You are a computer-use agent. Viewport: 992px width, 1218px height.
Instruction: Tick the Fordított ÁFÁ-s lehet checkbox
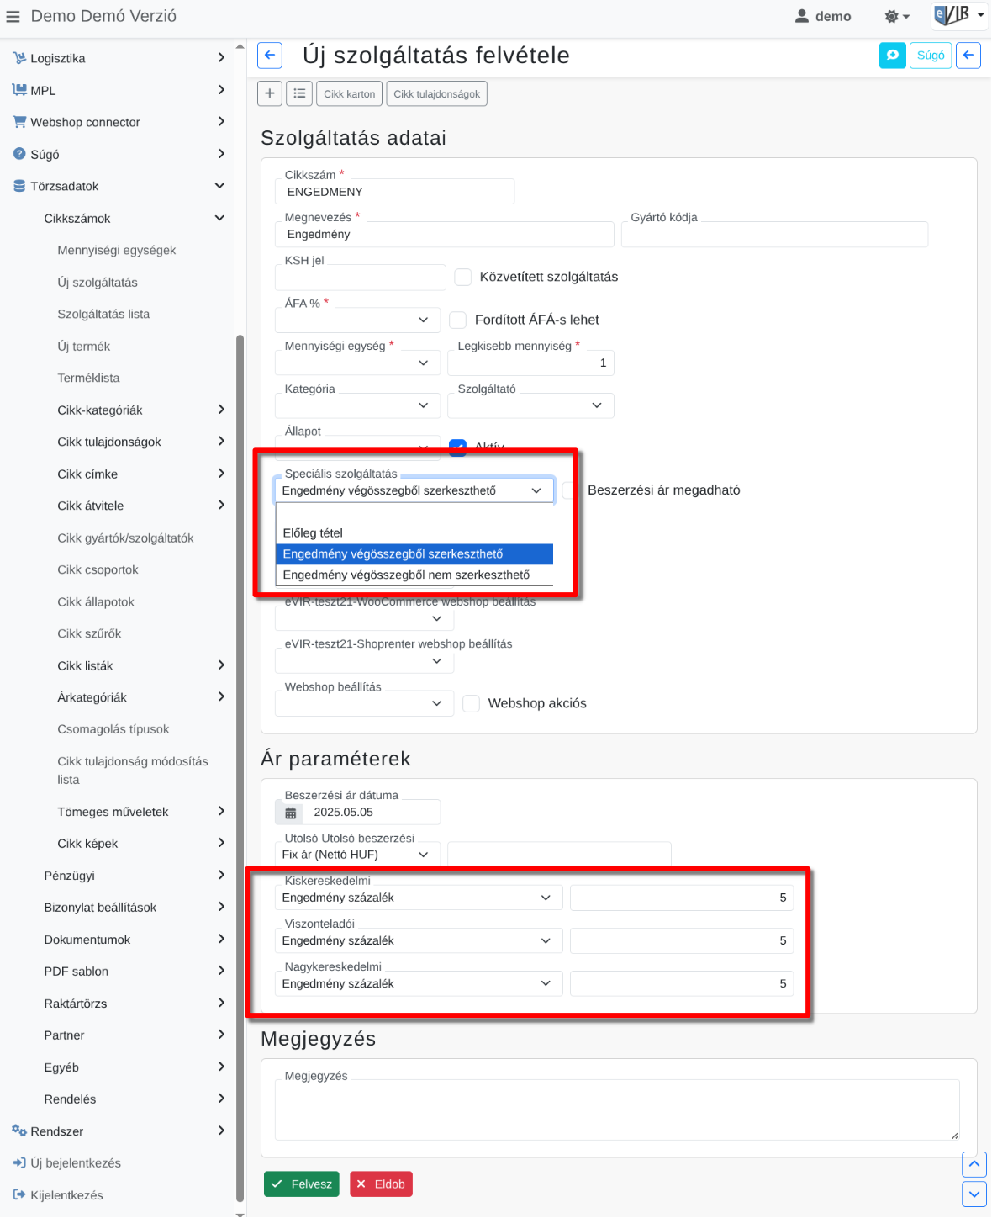point(458,320)
